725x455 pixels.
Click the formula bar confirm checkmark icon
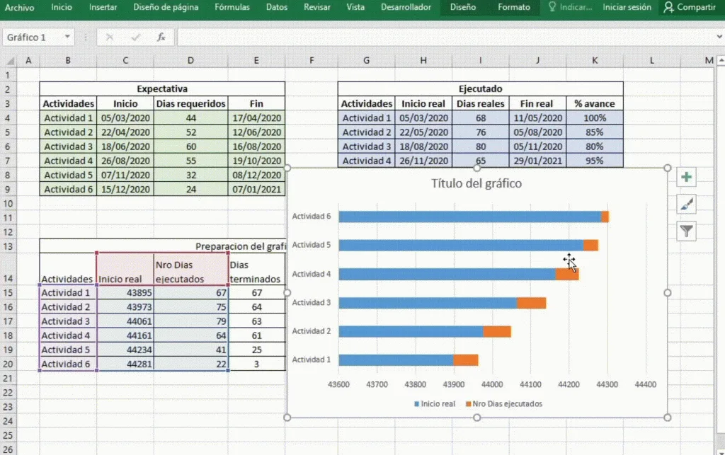[135, 38]
